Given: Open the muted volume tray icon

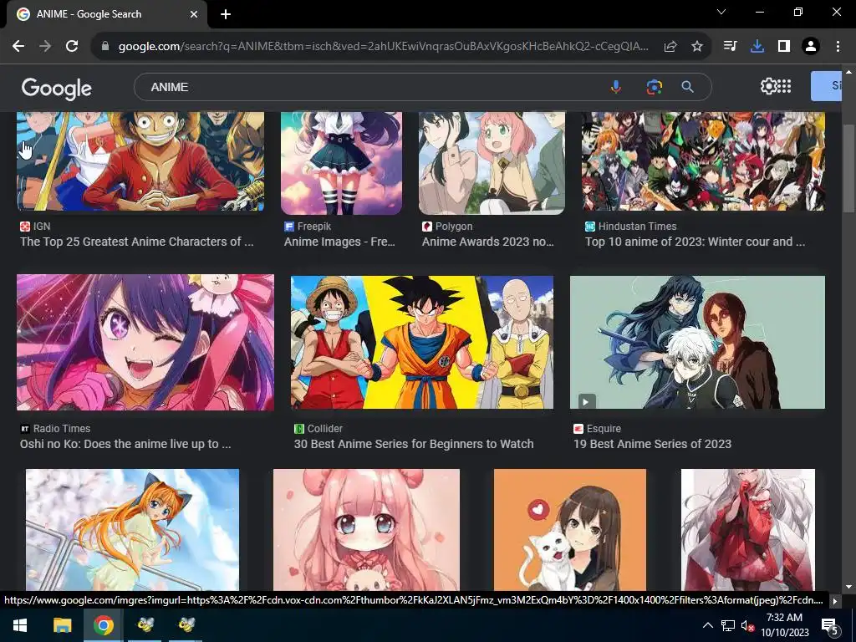Looking at the screenshot, I should click(747, 626).
